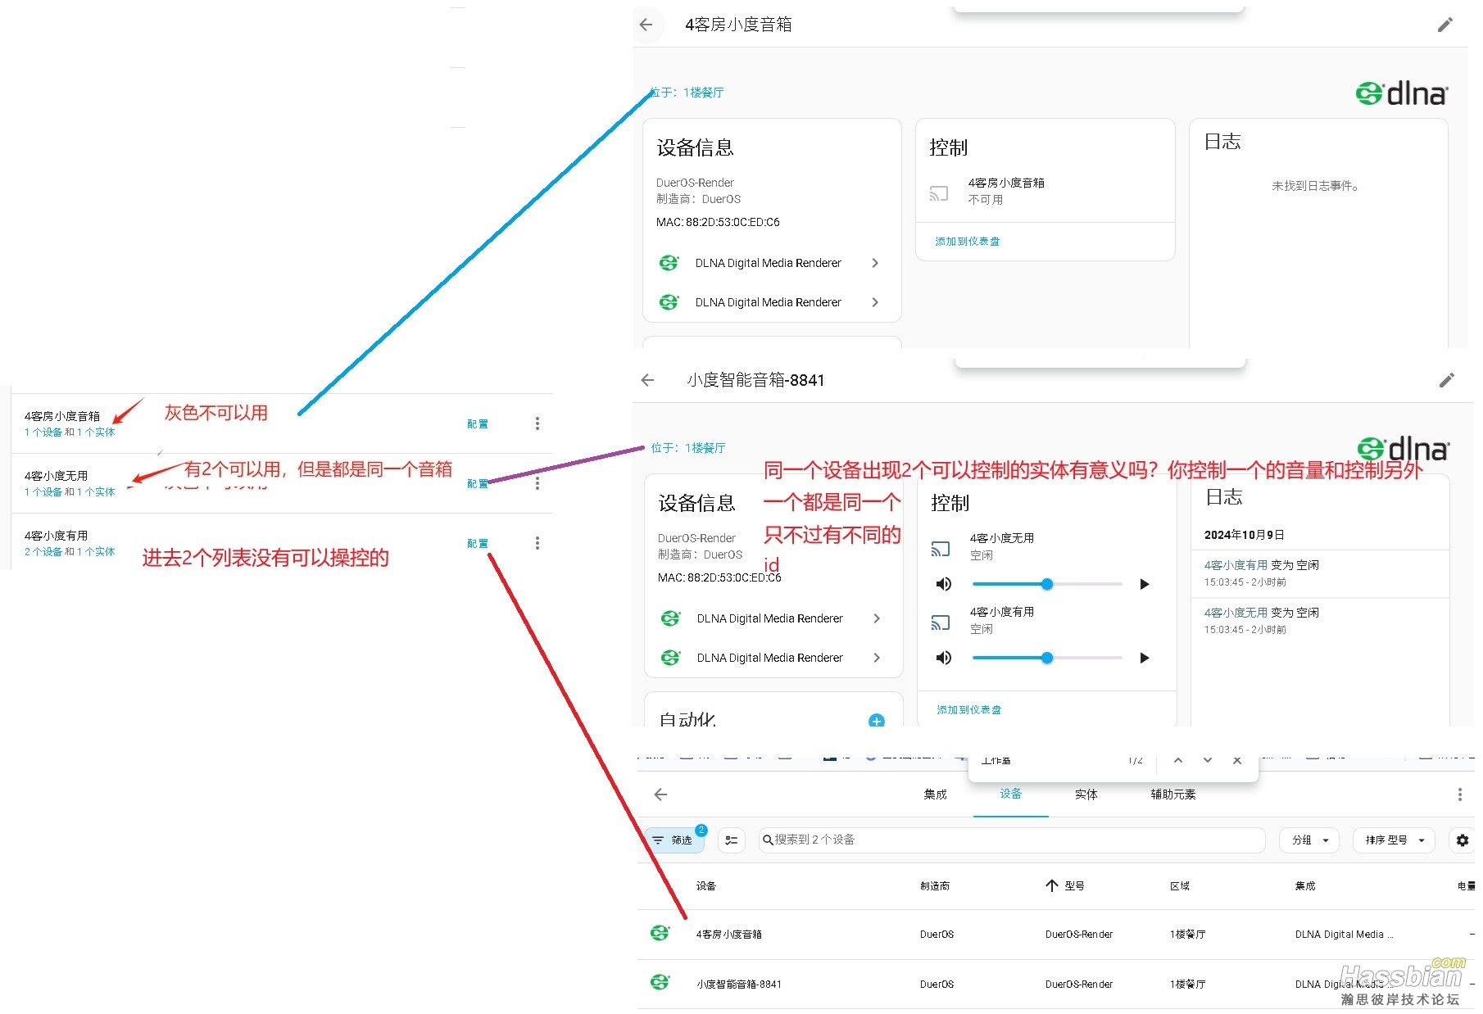Screen dimensions: 1483x1014
Task: Open 配置 for 4客小度有用 entry
Action: [478, 544]
